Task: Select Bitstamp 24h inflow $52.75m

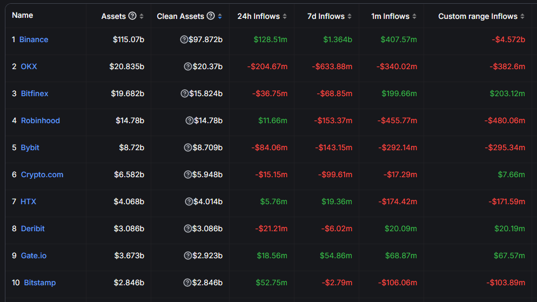Action: coord(272,283)
